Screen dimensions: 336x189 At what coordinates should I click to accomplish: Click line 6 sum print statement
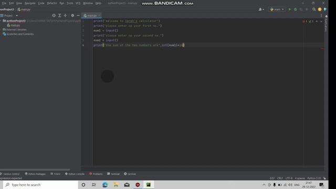pyautogui.click(x=139, y=45)
